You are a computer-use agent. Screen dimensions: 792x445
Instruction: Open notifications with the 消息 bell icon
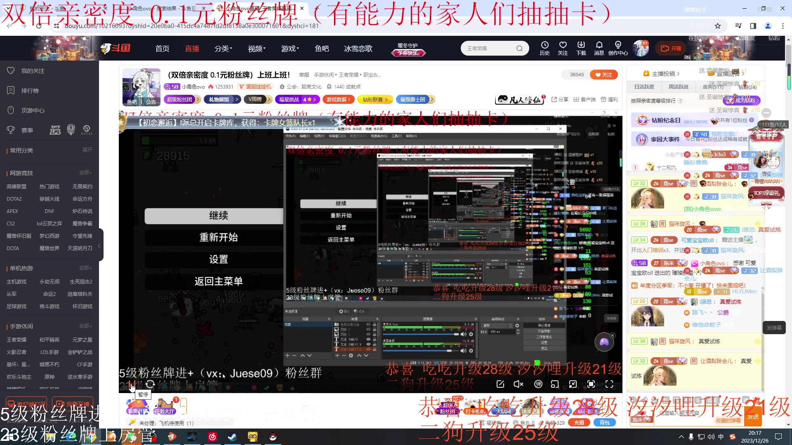click(599, 48)
